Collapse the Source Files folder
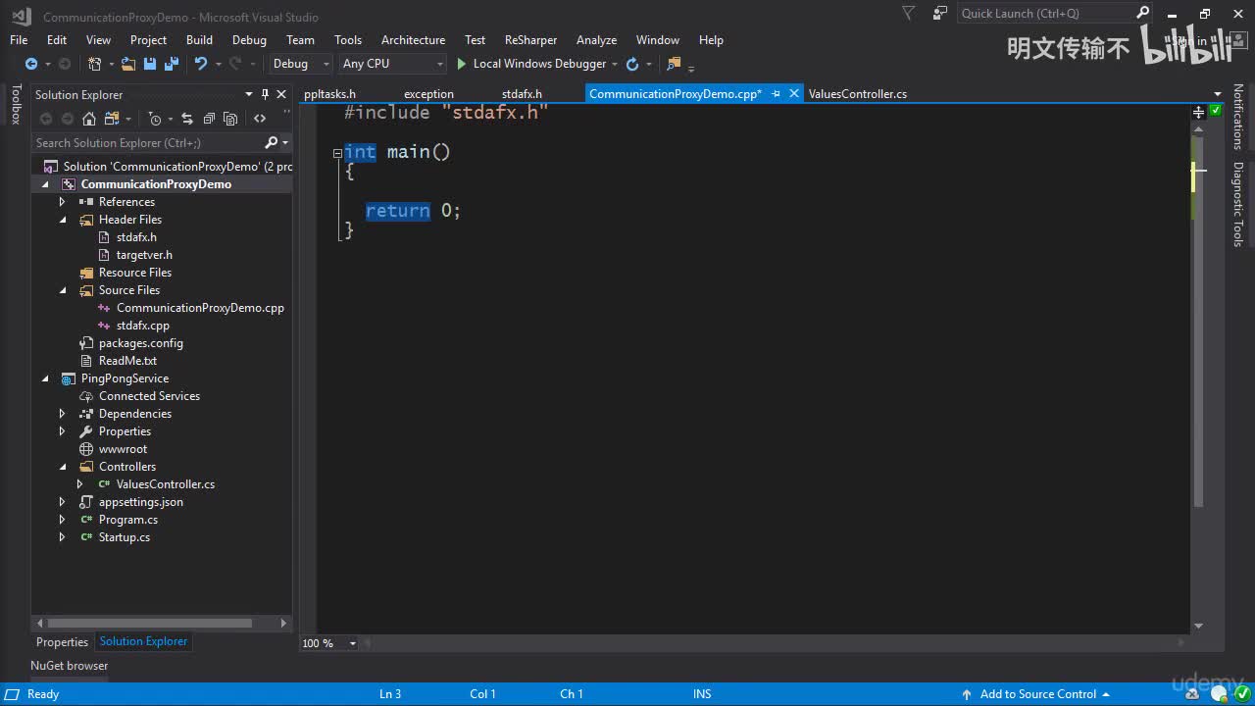This screenshot has width=1255, height=706. 63,290
